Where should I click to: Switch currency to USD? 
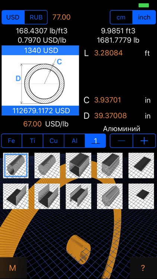13,17
